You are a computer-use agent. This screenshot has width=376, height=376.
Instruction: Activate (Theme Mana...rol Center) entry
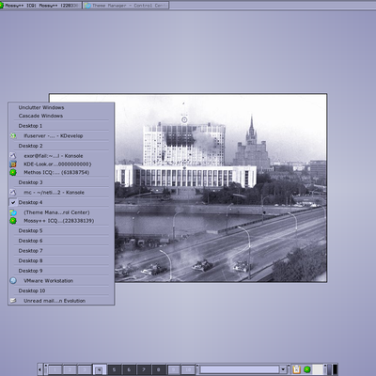pos(61,212)
